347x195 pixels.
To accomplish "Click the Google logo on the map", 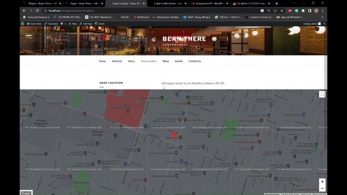I will pyautogui.click(x=26, y=193).
